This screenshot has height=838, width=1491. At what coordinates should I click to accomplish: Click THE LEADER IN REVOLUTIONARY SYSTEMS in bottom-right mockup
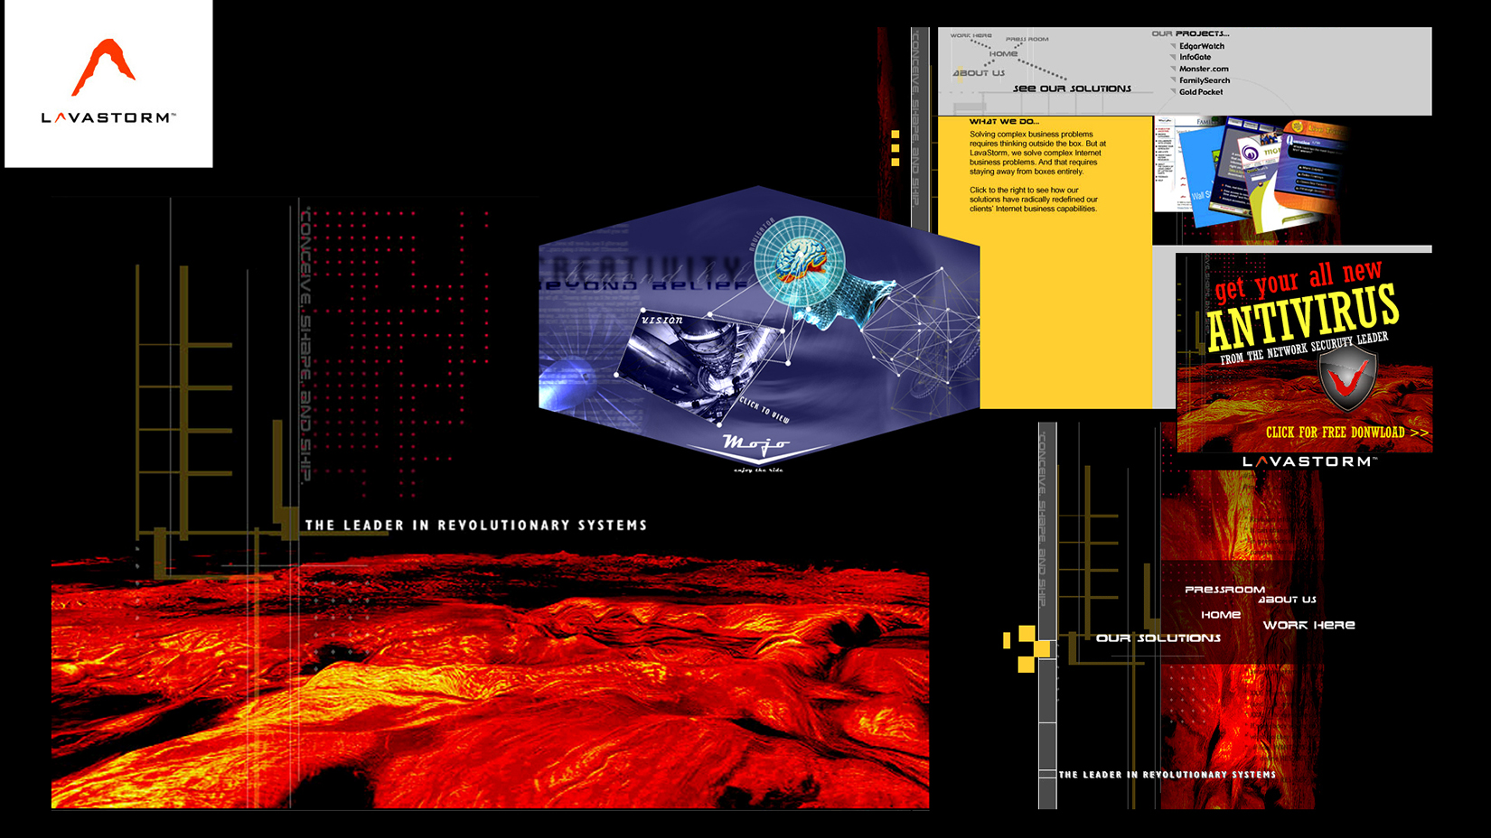click(x=1167, y=775)
